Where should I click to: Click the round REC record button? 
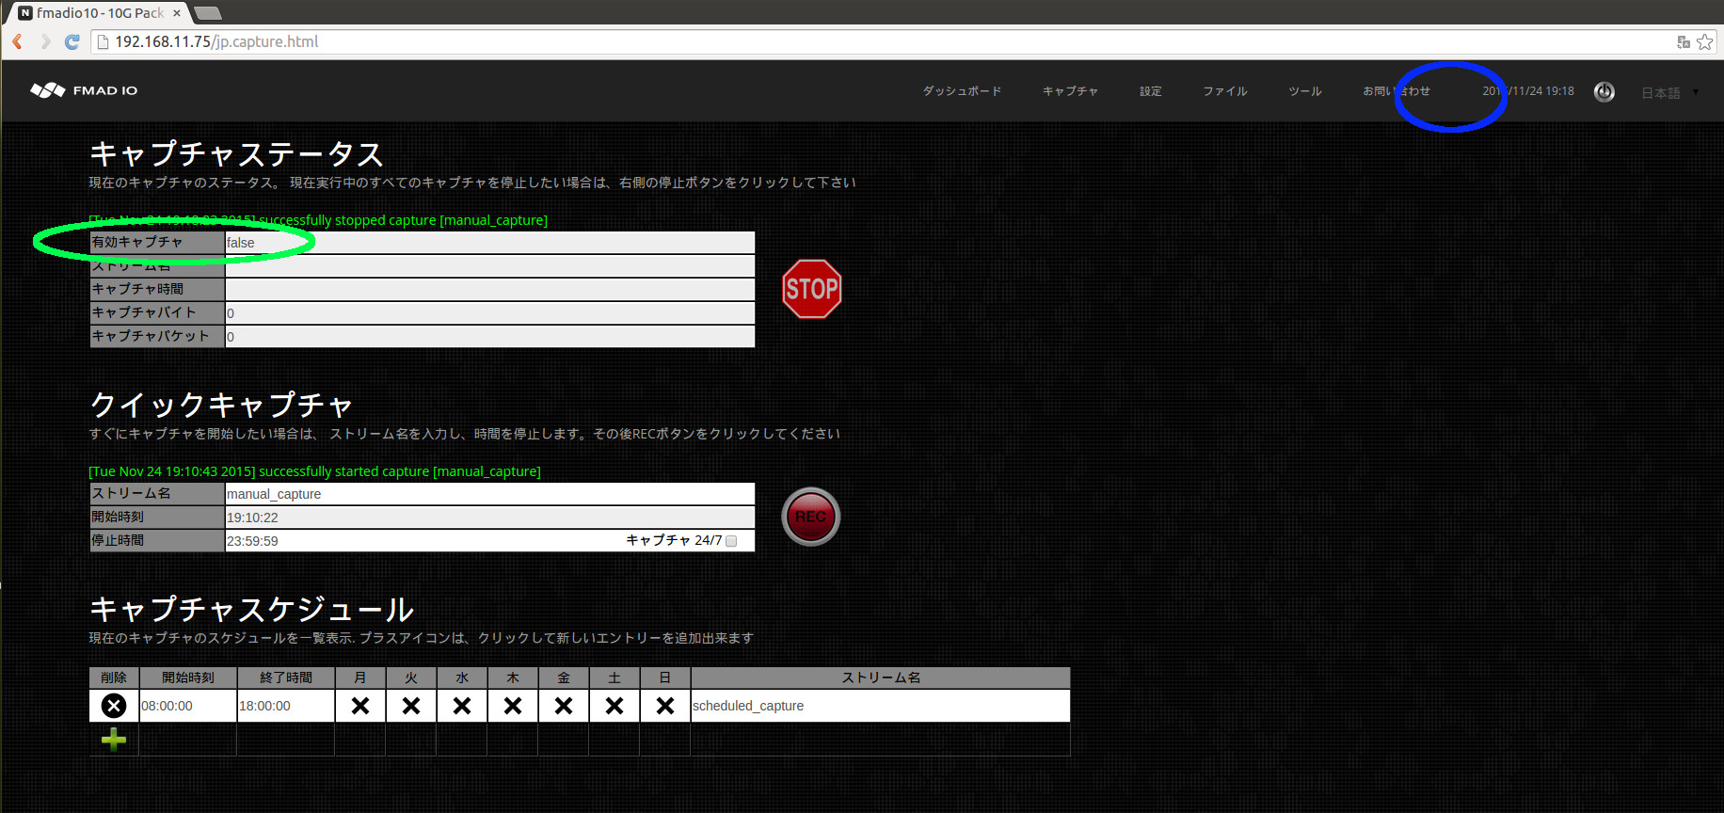[x=811, y=517]
